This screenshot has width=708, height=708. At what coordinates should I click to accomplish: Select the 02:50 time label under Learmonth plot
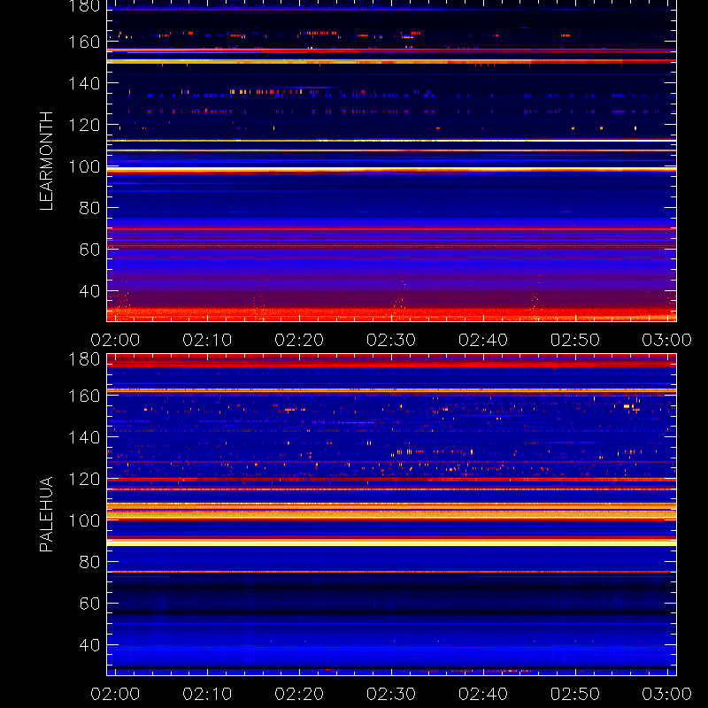point(574,340)
